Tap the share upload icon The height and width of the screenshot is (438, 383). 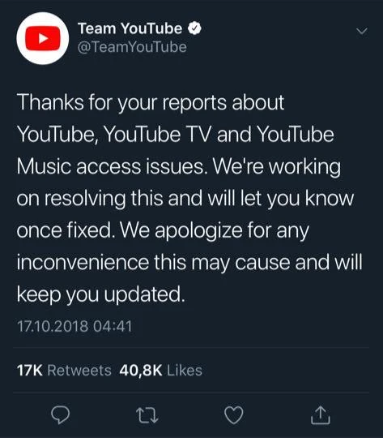321,415
